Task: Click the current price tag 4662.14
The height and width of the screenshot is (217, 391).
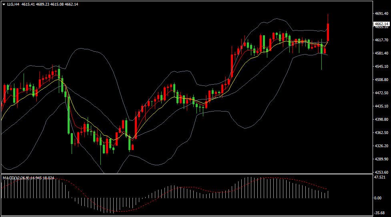Action: click(382, 24)
